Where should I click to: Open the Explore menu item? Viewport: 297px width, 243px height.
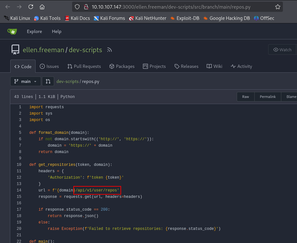(x=34, y=31)
